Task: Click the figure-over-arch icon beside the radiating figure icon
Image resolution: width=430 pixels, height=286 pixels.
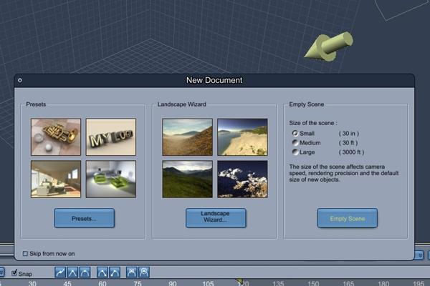Action: (132, 272)
